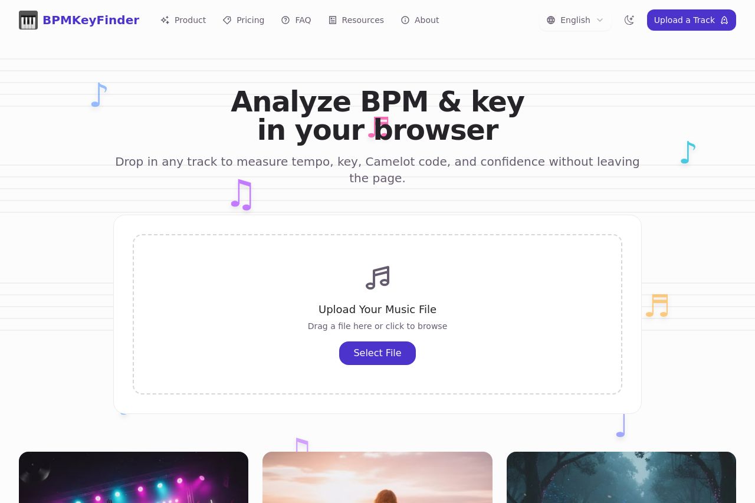Expand the language chevron arrow
Viewport: 755px width, 503px height.
coord(600,20)
